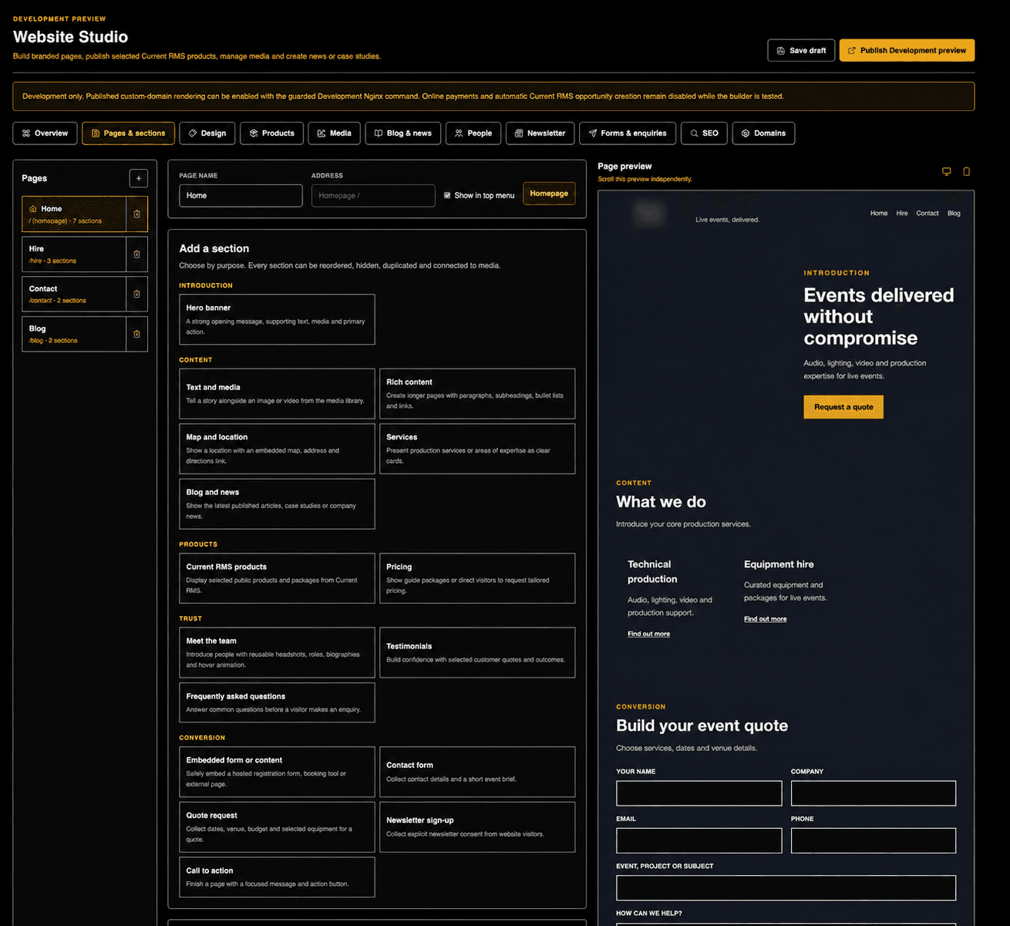Add a Hero banner section
The image size is (1010, 926).
[277, 319]
